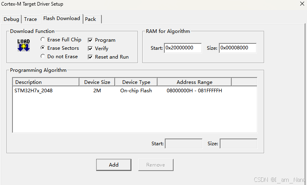Click the 2M device size cell

click(x=97, y=91)
